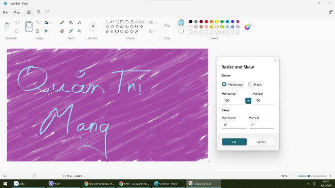Select the Percentage radio button
Screen dimensions: 335x188
pos(224,84)
